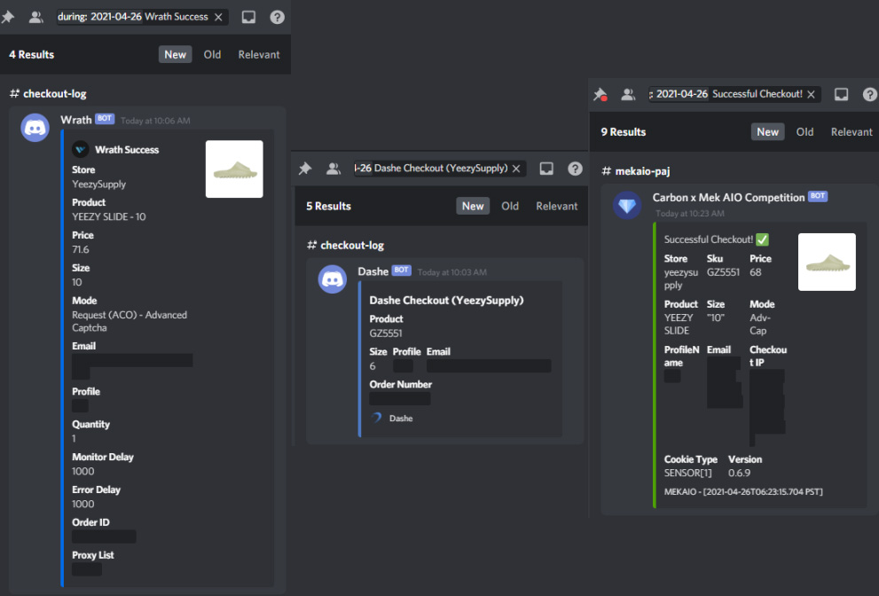Click BOT badge next to Carbon x Mek AIO

pyautogui.click(x=818, y=196)
